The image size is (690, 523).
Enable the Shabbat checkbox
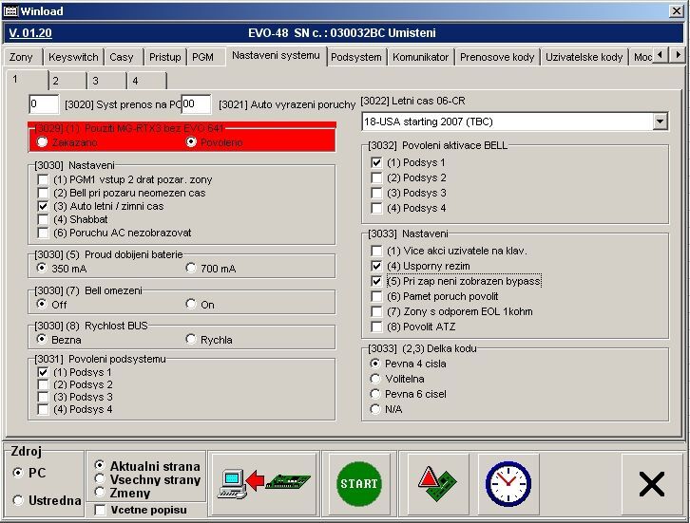[43, 219]
